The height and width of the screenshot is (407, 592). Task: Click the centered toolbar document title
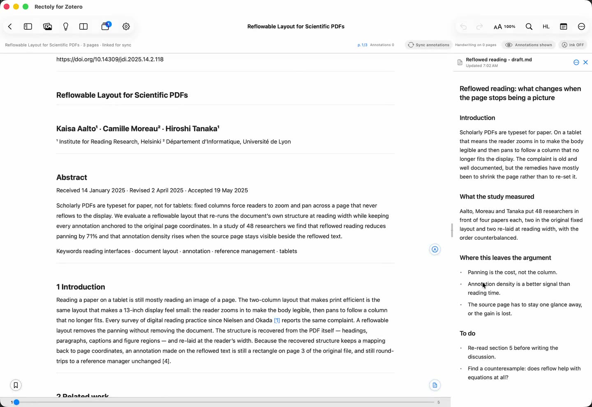(x=296, y=26)
